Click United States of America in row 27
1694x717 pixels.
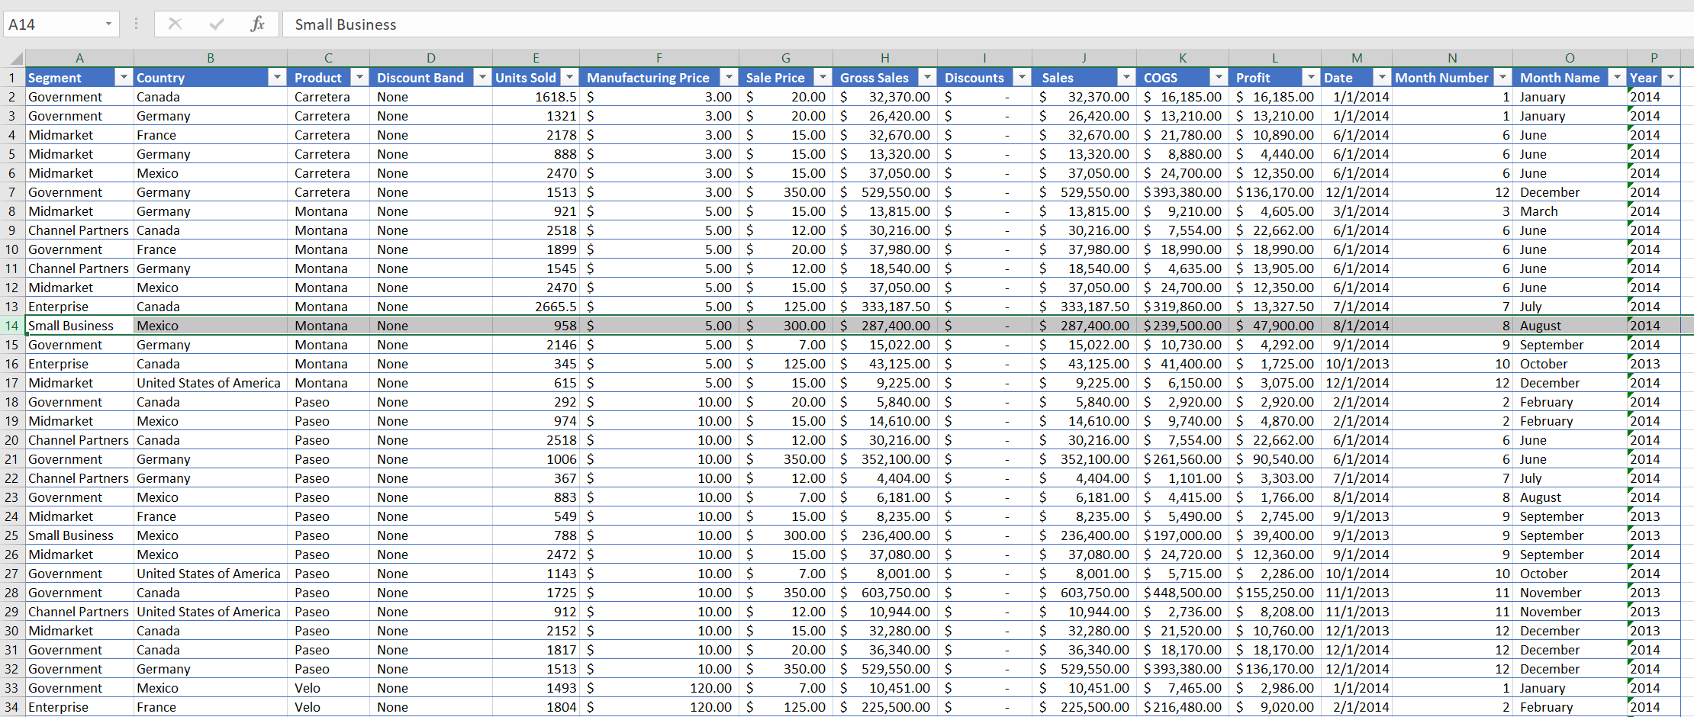coord(208,574)
